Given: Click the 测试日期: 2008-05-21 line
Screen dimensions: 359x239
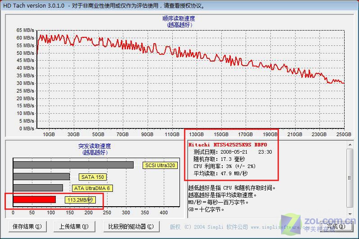Looking at the screenshot, I should pos(233,152).
